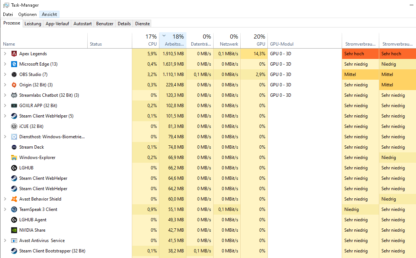This screenshot has height=258, width=416.
Task: Sort by GPU usage column header
Action: coord(254,40)
